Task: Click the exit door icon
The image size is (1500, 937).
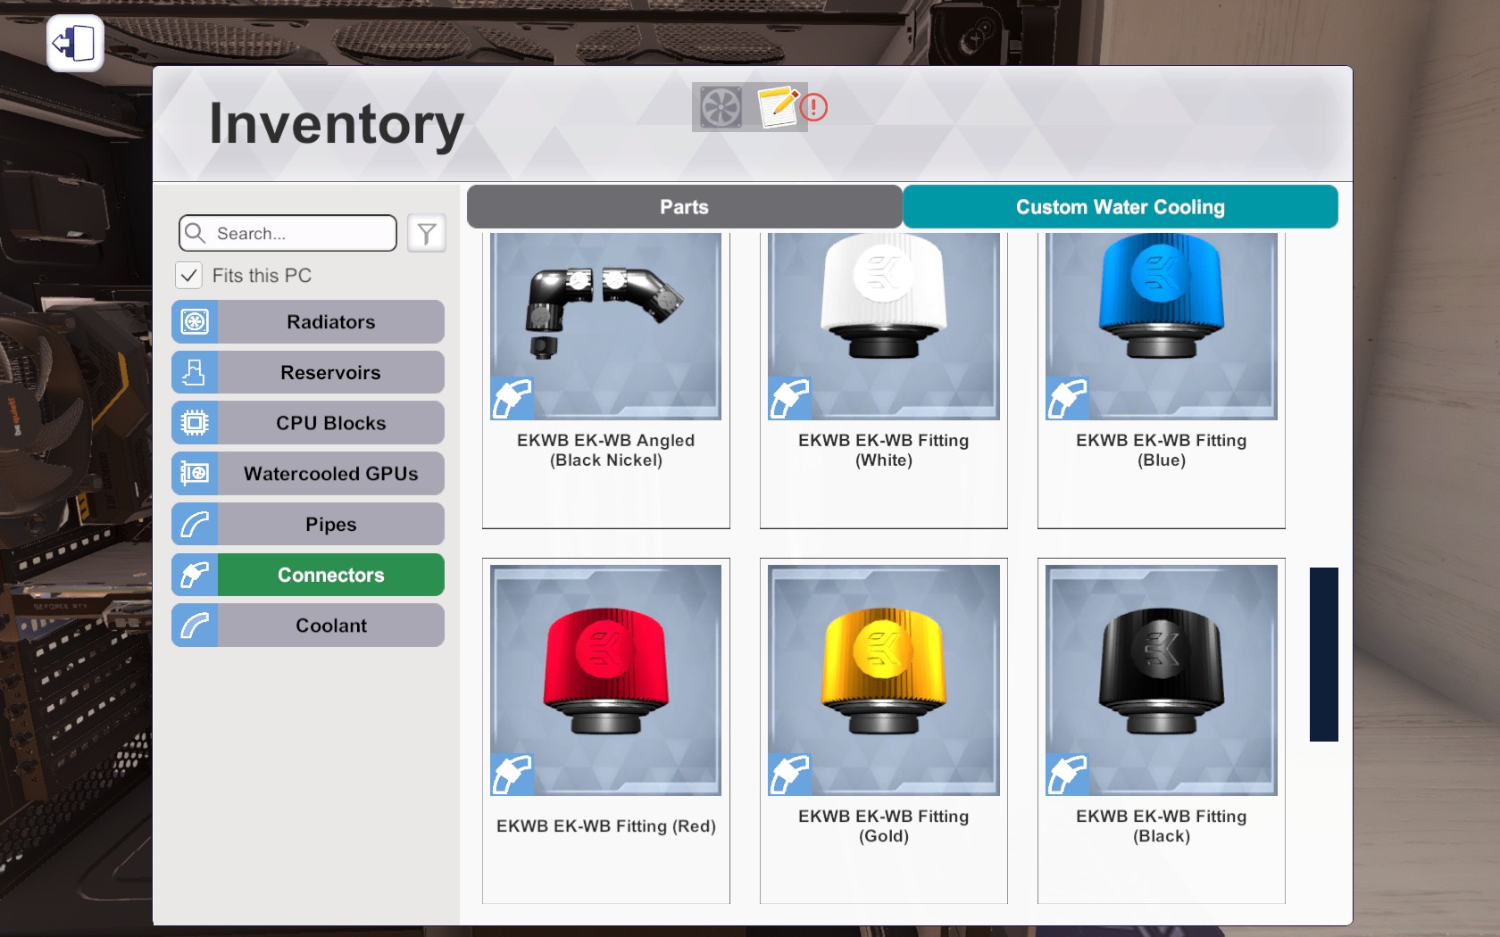Action: (75, 43)
